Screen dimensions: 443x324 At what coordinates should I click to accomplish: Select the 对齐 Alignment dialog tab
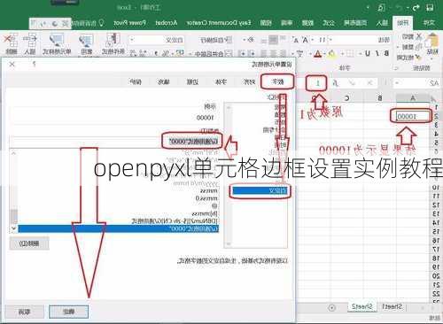point(249,81)
